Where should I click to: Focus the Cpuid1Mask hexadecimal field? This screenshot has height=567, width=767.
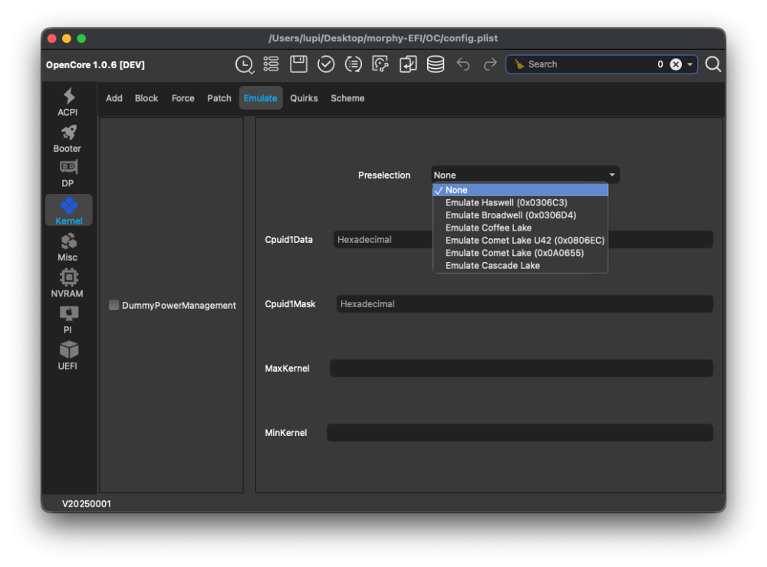pos(525,304)
